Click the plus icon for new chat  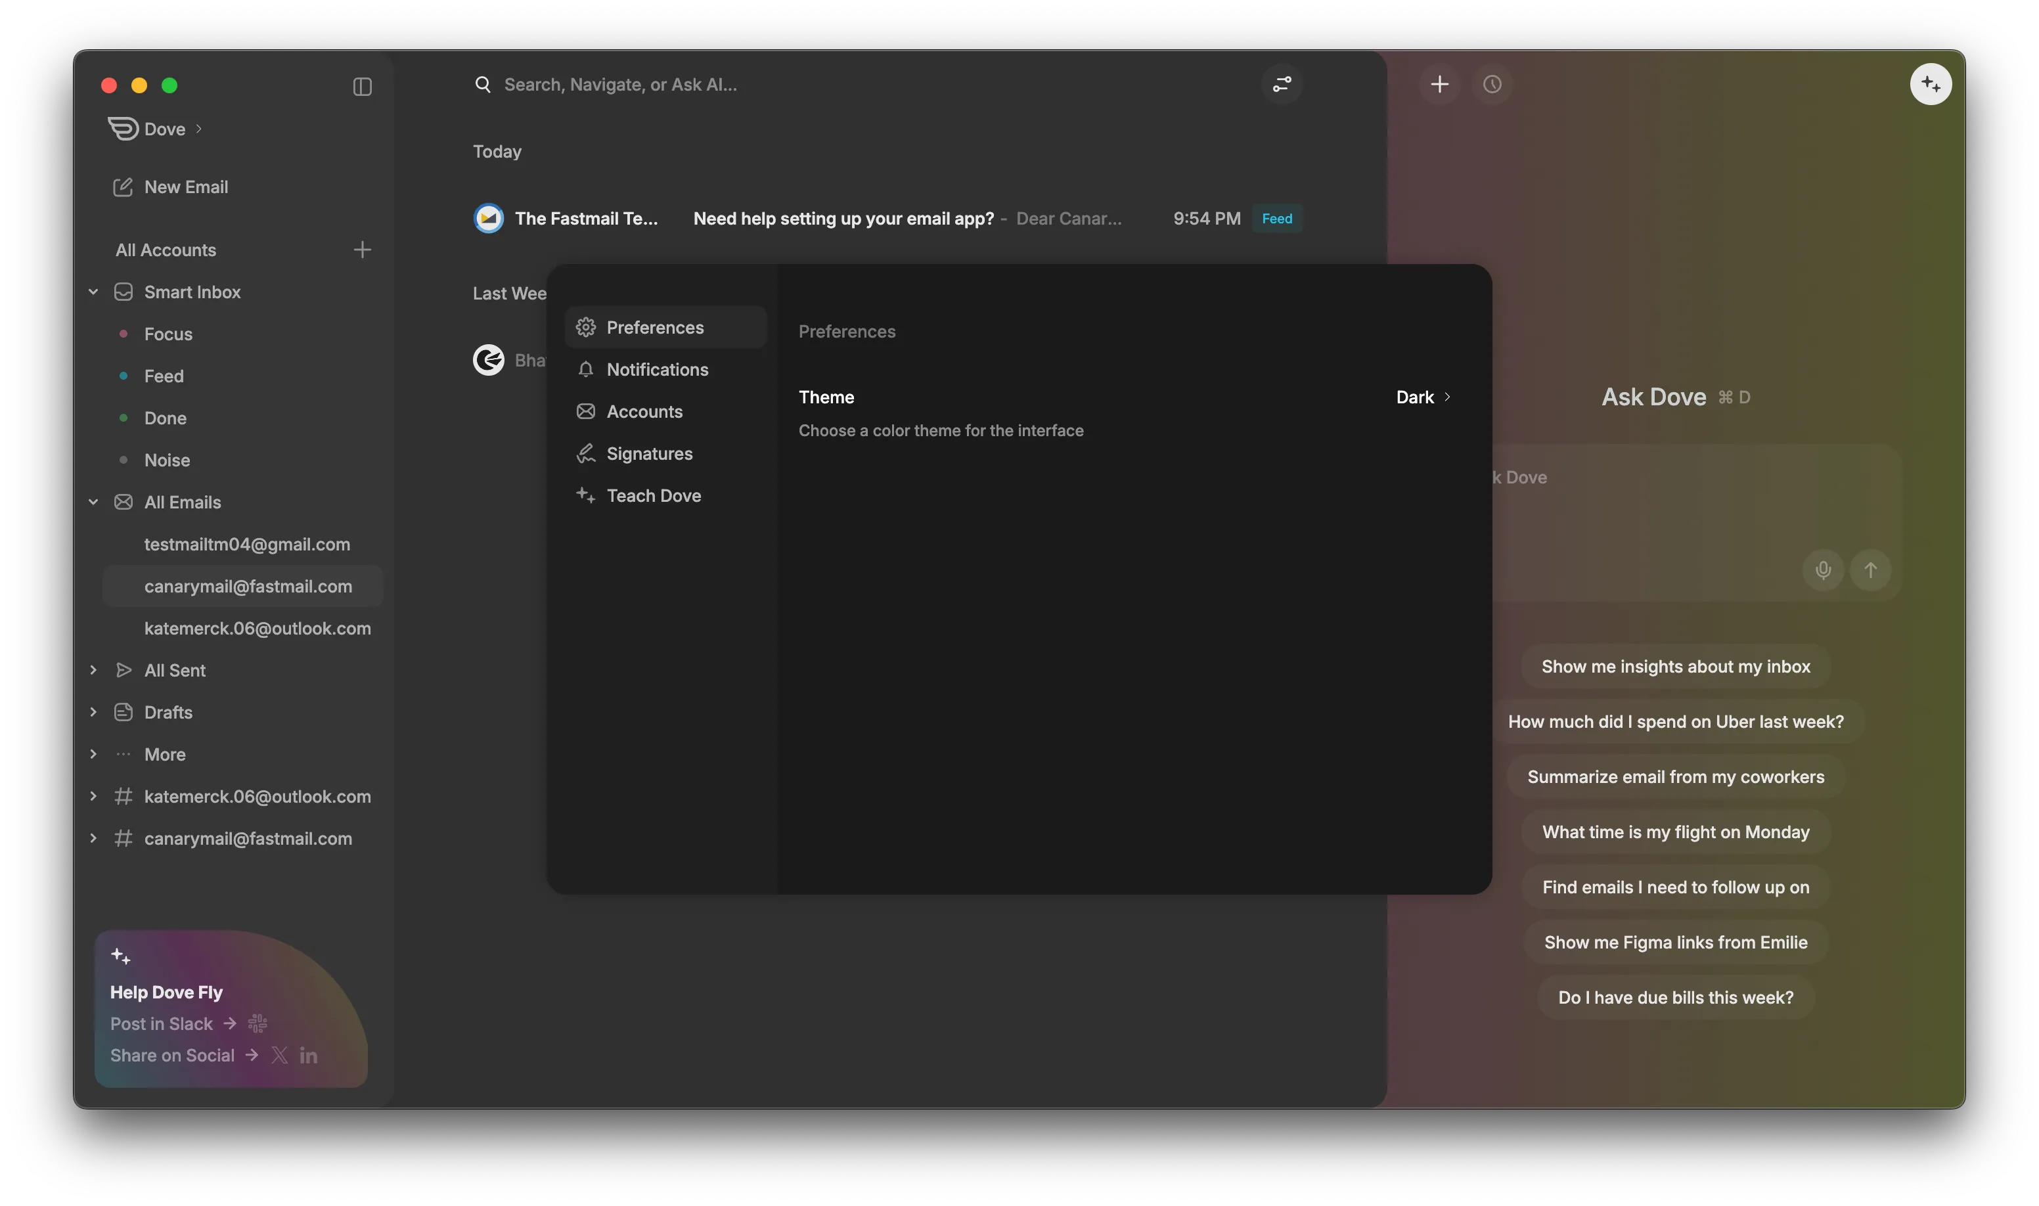pyautogui.click(x=1439, y=85)
